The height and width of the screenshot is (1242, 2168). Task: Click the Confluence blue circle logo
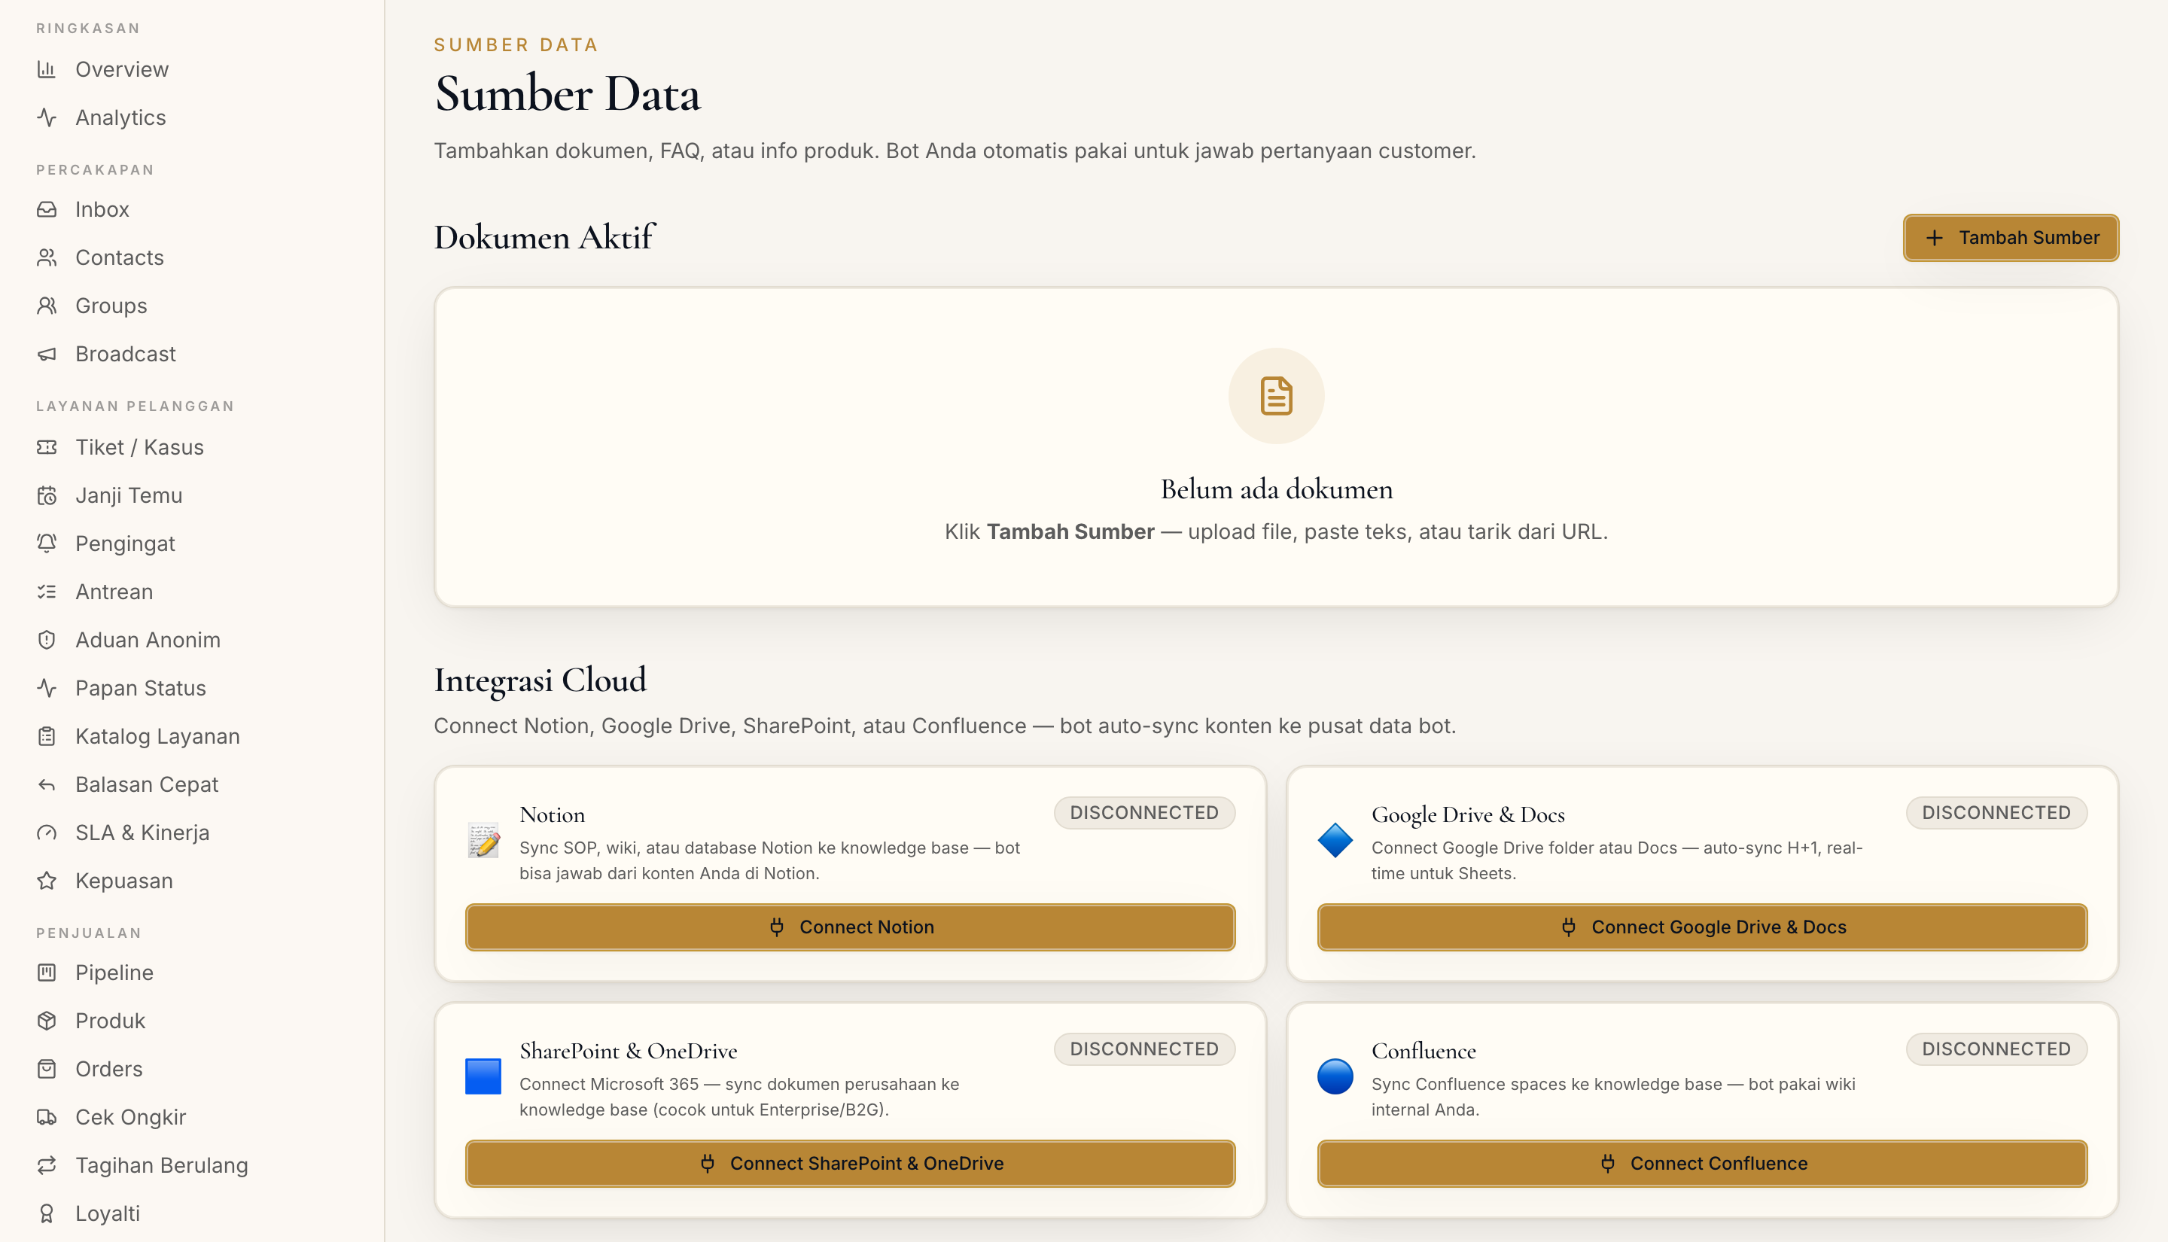1335,1076
